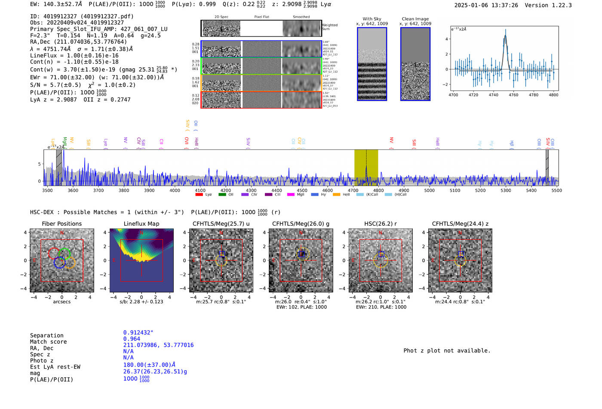The width and height of the screenshot is (602, 409).
Task: Click the orange fiber circle in Fiber Positions
Action: click(x=70, y=263)
